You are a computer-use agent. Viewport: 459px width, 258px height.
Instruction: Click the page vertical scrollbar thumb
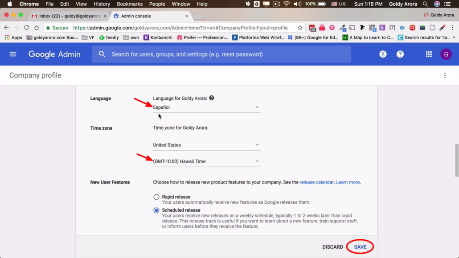[457, 160]
